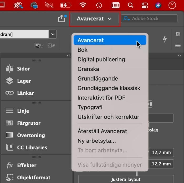Click the Share document icon
Viewport: 184px width, 183px height.
coord(62,19)
